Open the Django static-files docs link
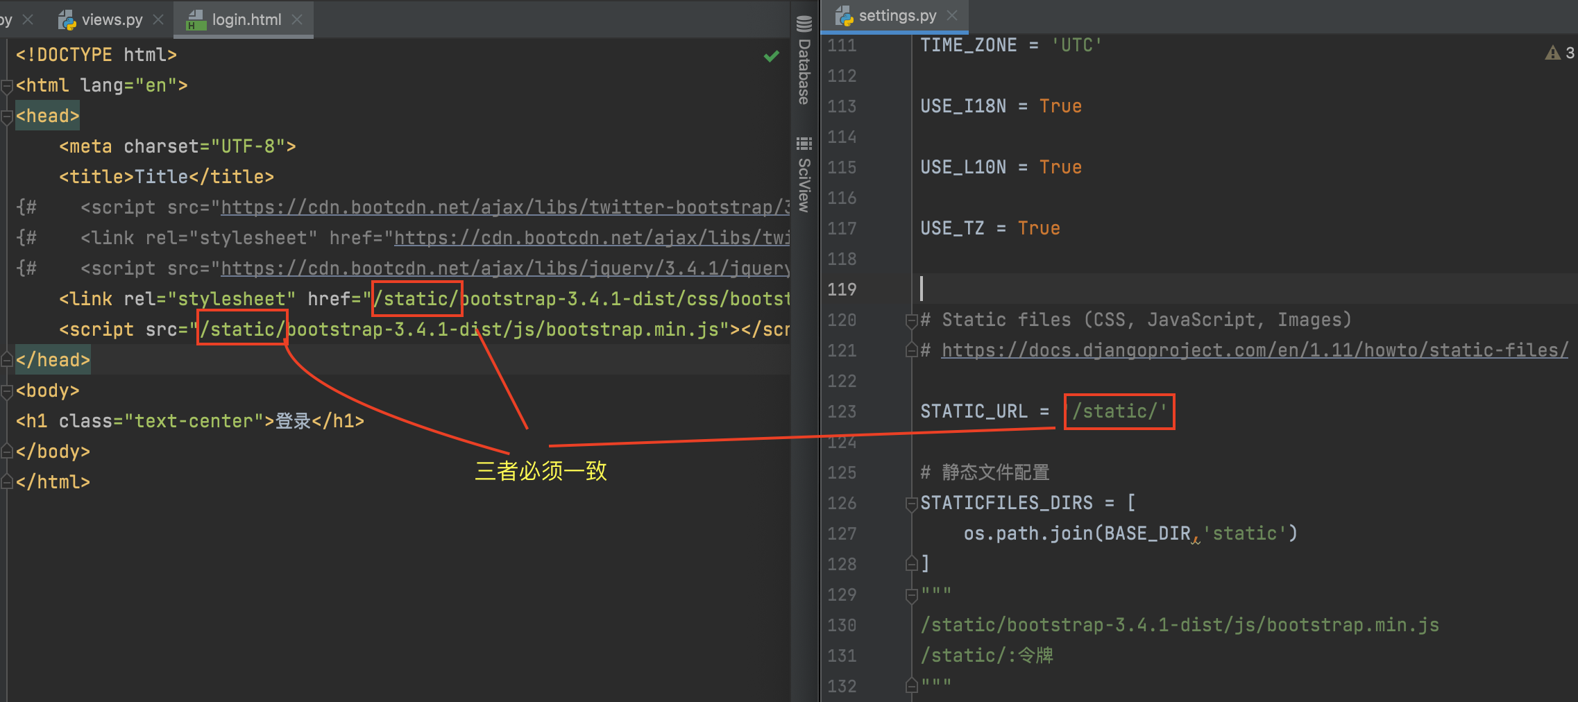1578x702 pixels. [1254, 350]
